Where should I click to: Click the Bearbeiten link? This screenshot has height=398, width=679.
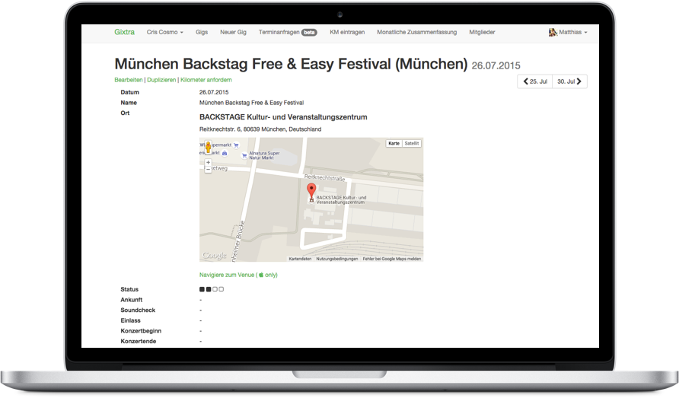pos(128,79)
